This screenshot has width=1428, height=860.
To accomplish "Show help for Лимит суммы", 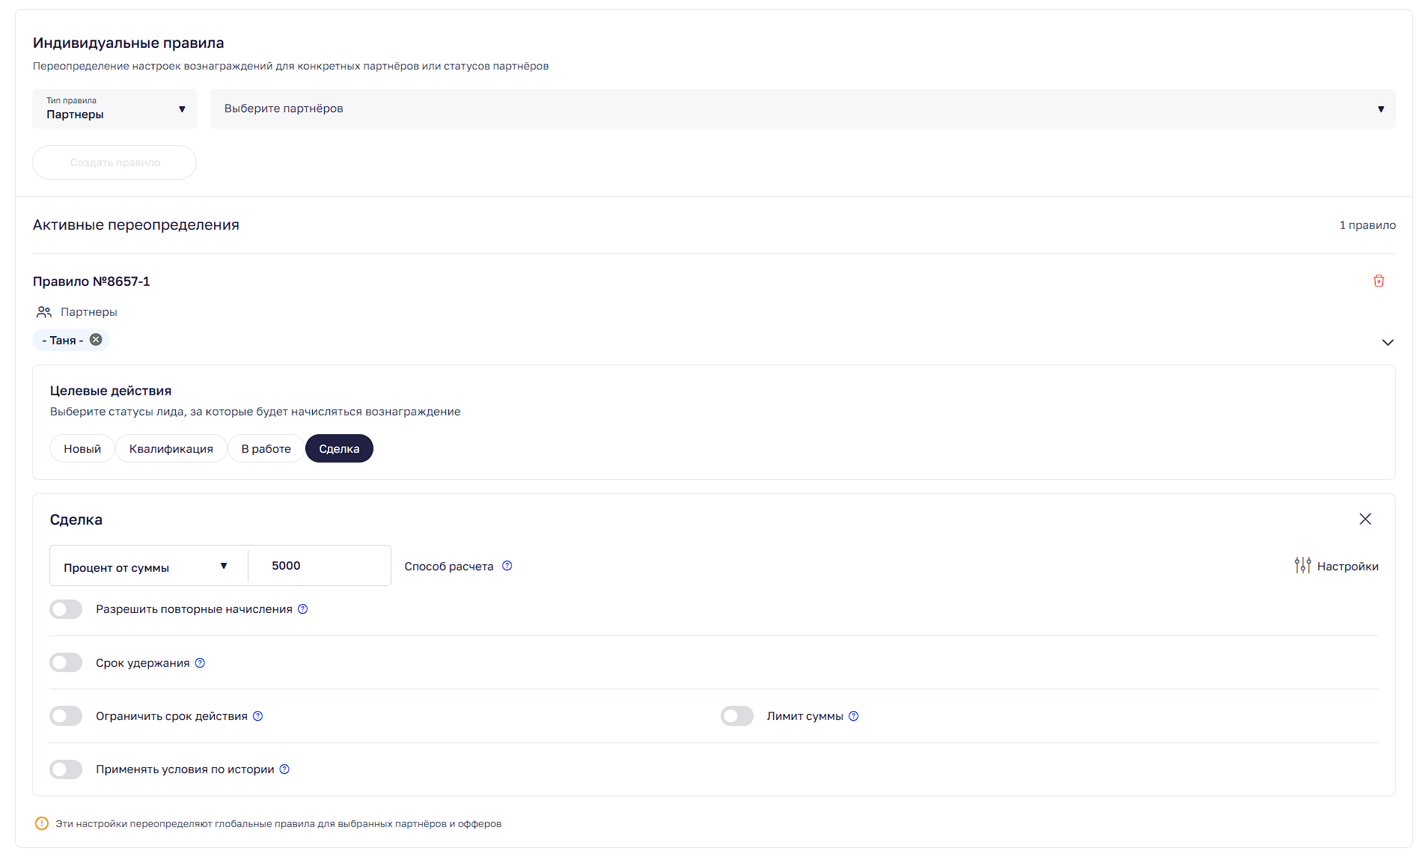I will 854,716.
